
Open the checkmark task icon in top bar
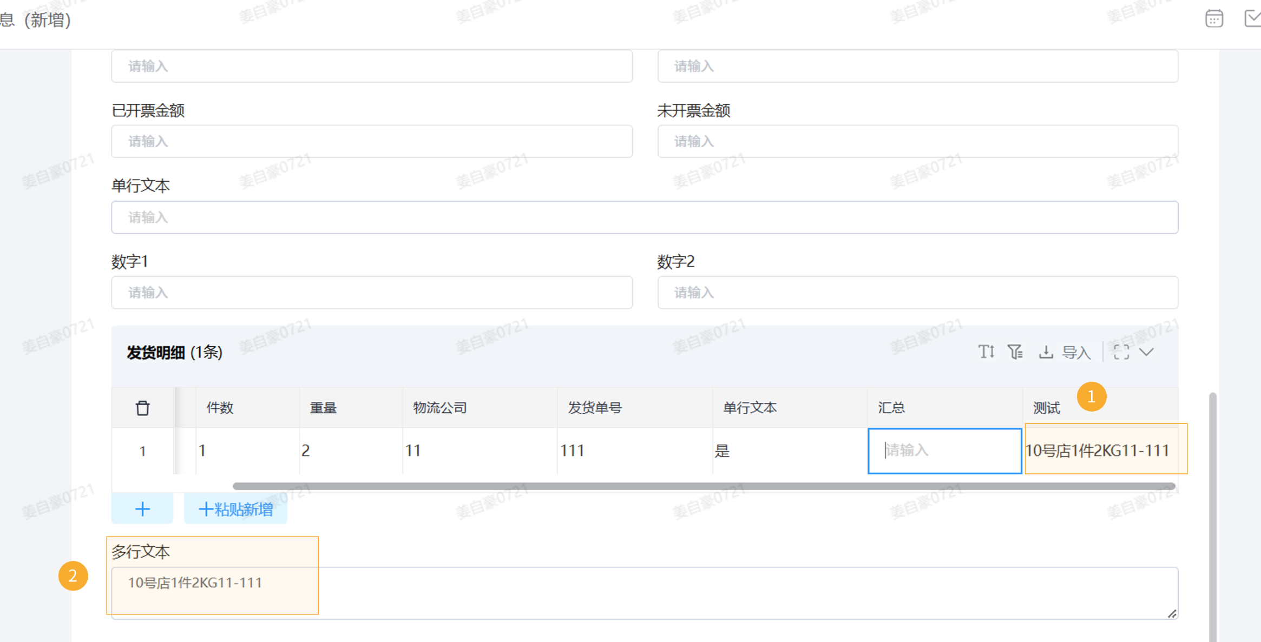pos(1253,19)
